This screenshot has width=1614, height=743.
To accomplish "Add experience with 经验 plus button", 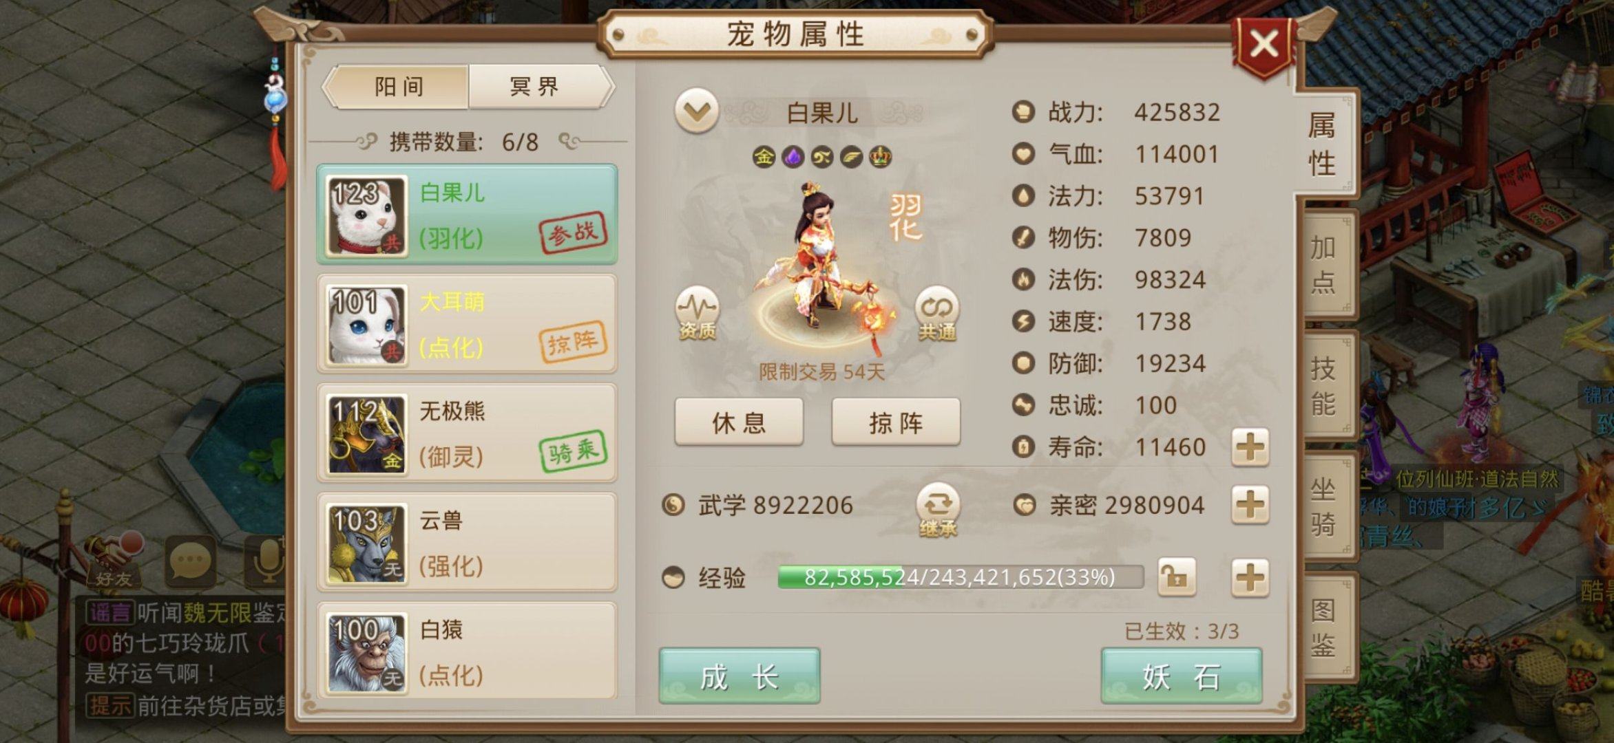I will (1250, 577).
